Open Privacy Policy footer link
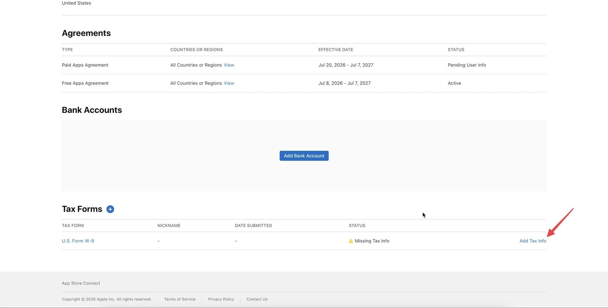Image resolution: width=608 pixels, height=308 pixels. [x=221, y=299]
